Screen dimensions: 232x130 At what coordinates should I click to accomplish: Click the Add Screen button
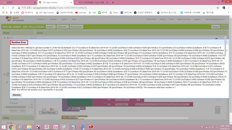pyautogui.click(x=63, y=27)
